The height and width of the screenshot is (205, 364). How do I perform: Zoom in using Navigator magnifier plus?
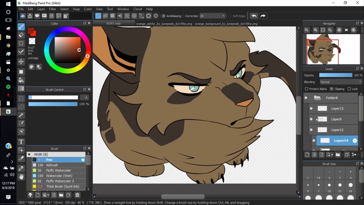tap(316, 30)
